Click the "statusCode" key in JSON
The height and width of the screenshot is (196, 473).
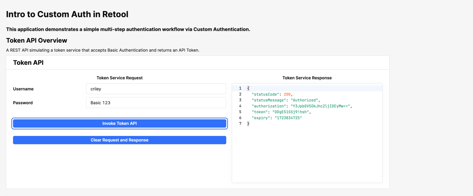click(x=265, y=94)
